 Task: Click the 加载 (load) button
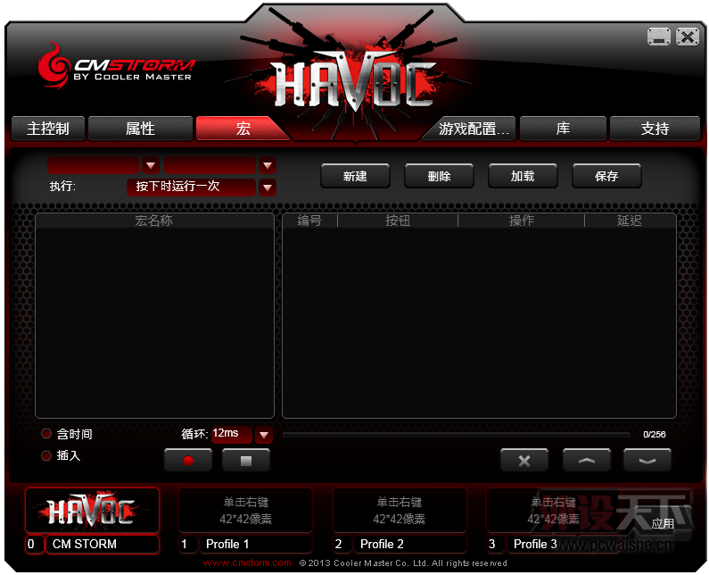[523, 176]
